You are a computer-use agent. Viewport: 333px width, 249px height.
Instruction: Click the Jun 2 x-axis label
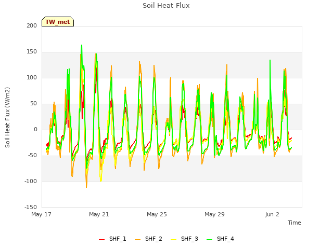[x=272, y=214]
